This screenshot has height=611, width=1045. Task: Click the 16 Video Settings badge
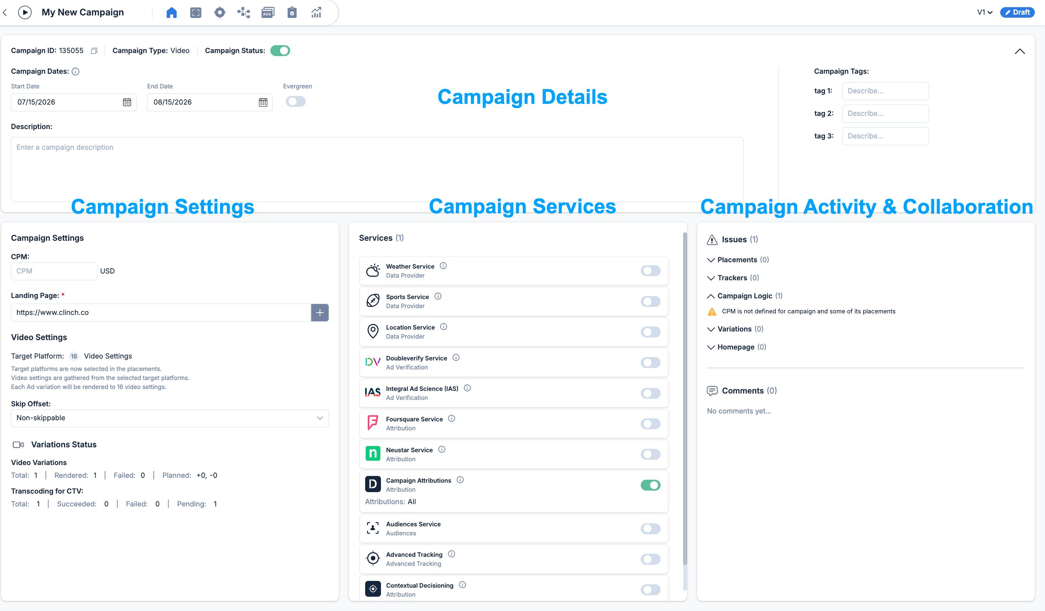point(74,357)
